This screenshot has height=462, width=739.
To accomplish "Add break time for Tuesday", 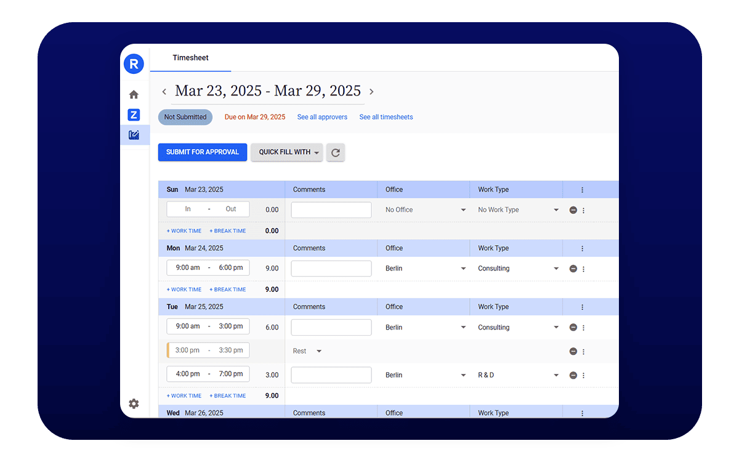I will coord(228,396).
